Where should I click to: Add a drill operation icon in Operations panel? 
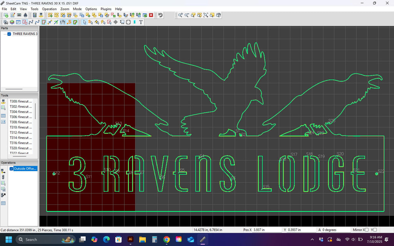(x=3, y=177)
